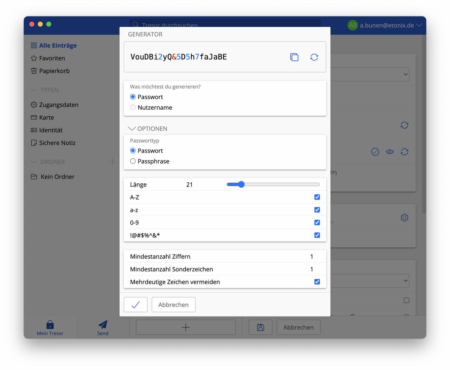The height and width of the screenshot is (370, 450).
Task: Disable Mehrdeutige Zeichen vermeiden checkbox
Action: (317, 282)
